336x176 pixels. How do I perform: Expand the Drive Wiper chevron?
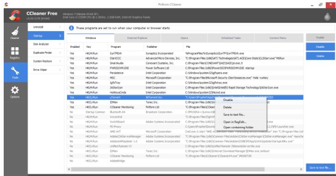(x=60, y=70)
